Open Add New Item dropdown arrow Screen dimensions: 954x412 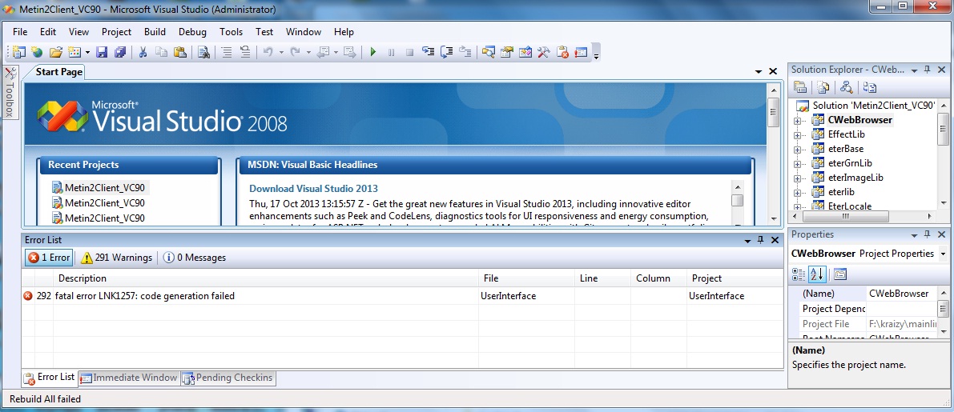[87, 52]
